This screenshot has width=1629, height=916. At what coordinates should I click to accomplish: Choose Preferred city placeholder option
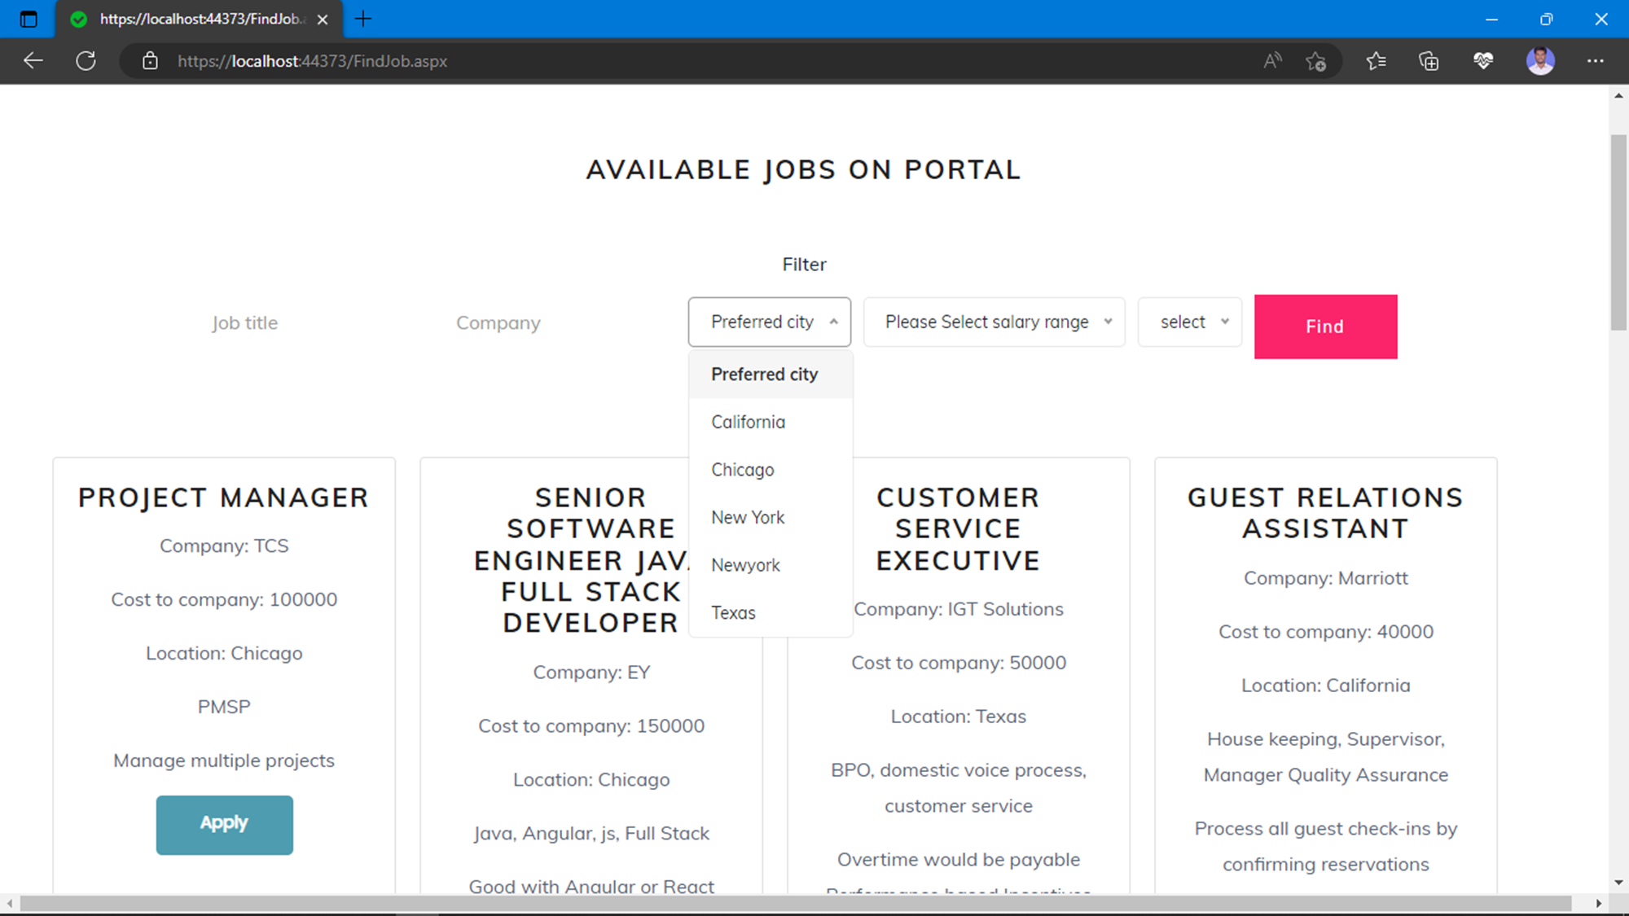(771, 375)
